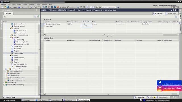Click the Print toolbar icon
The height and width of the screenshot is (102, 182).
19,7
